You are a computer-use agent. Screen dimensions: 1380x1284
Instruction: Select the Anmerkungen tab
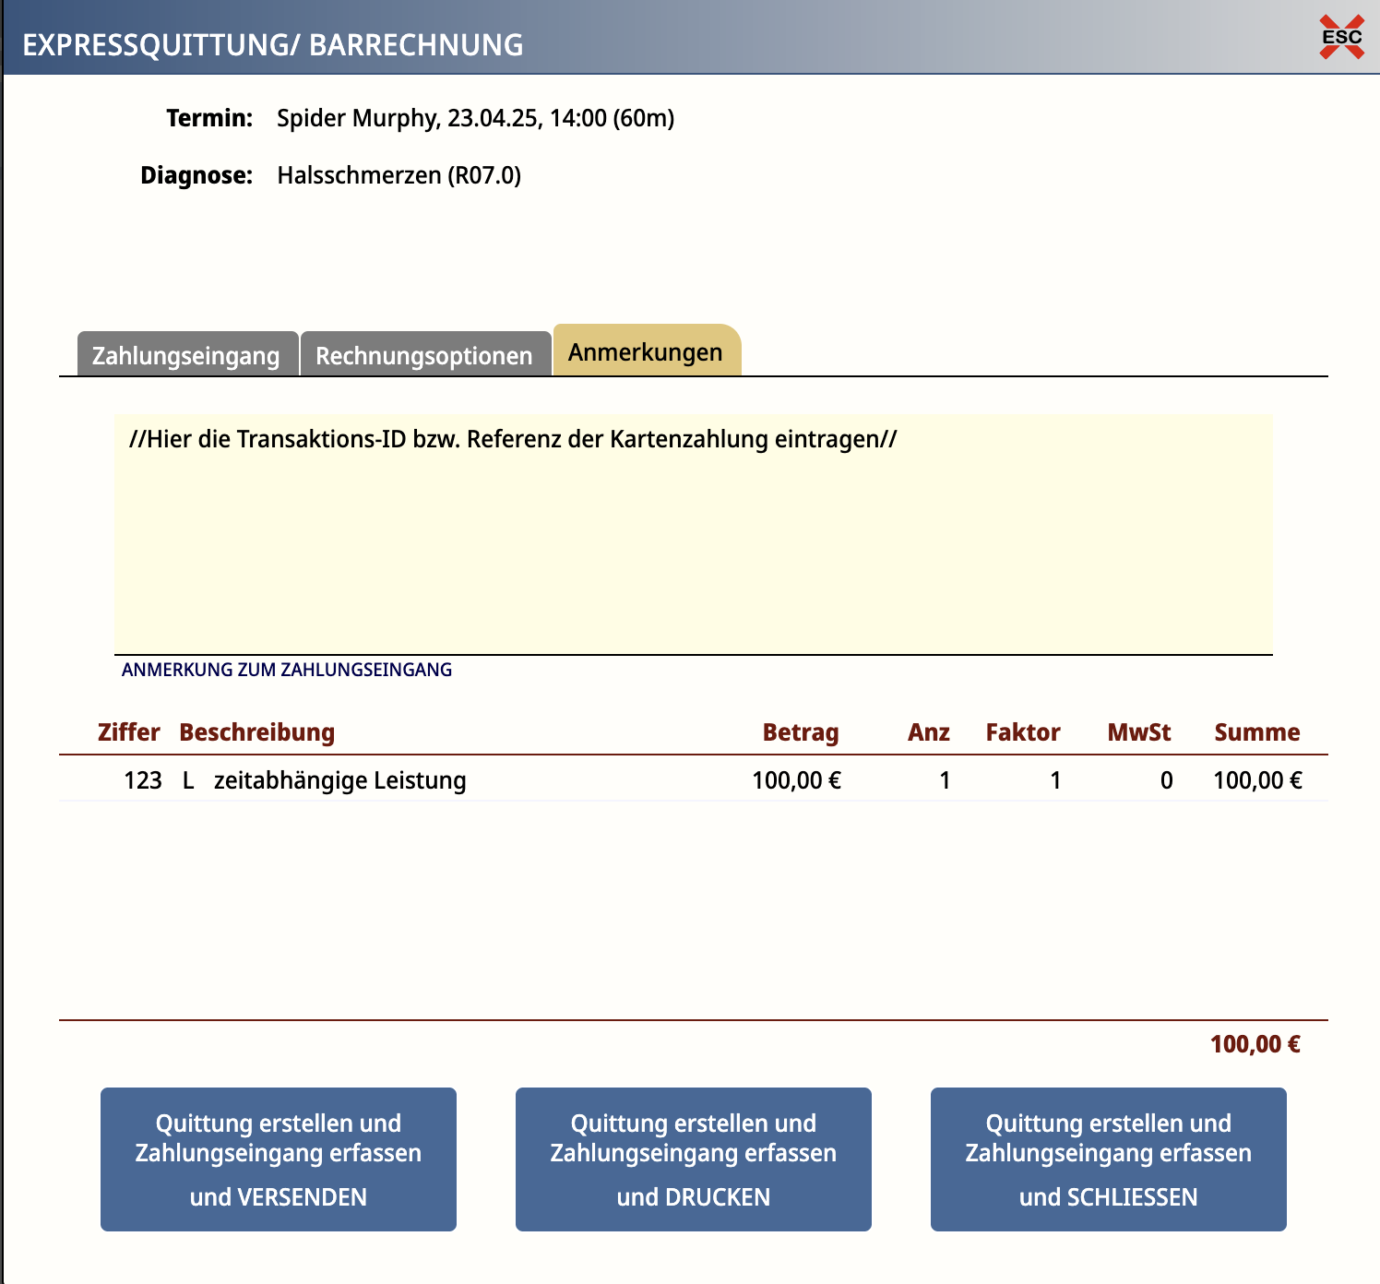[x=646, y=351]
